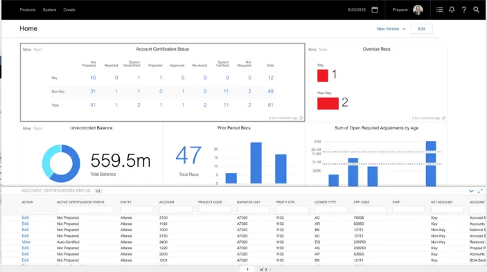Click Edit for account 2000

[x=25, y=254]
